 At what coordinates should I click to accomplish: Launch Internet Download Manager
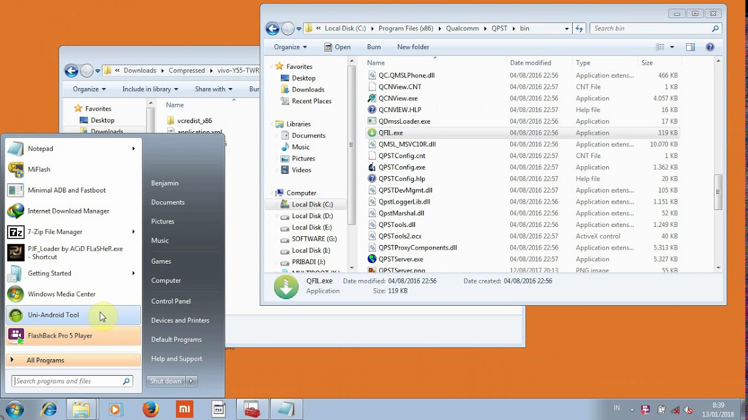(73, 211)
